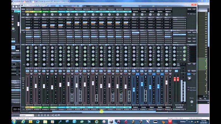
Task: Click the master play button
Action: coord(190,78)
